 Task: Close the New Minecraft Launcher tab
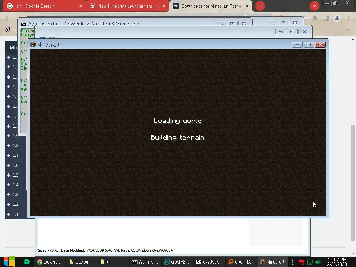point(164,6)
